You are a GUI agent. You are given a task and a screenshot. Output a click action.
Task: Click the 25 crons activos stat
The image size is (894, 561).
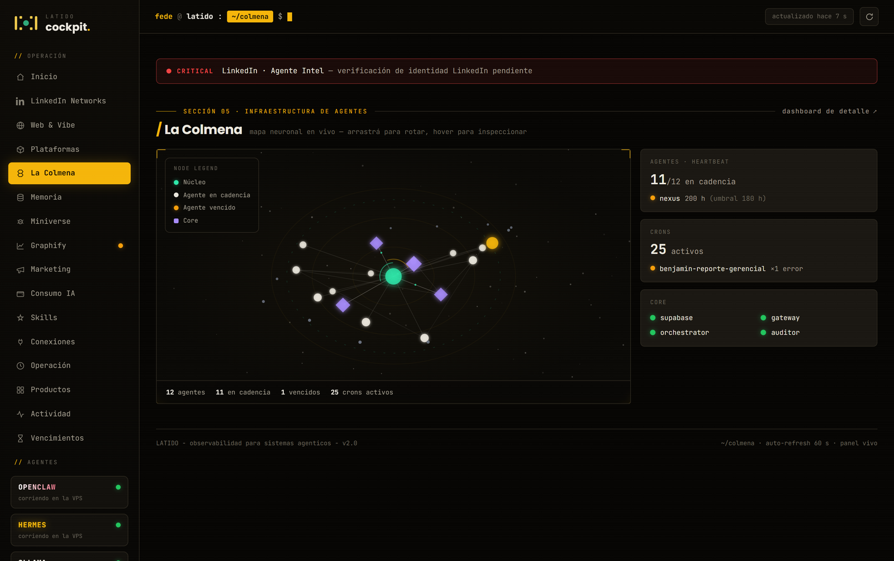click(362, 392)
